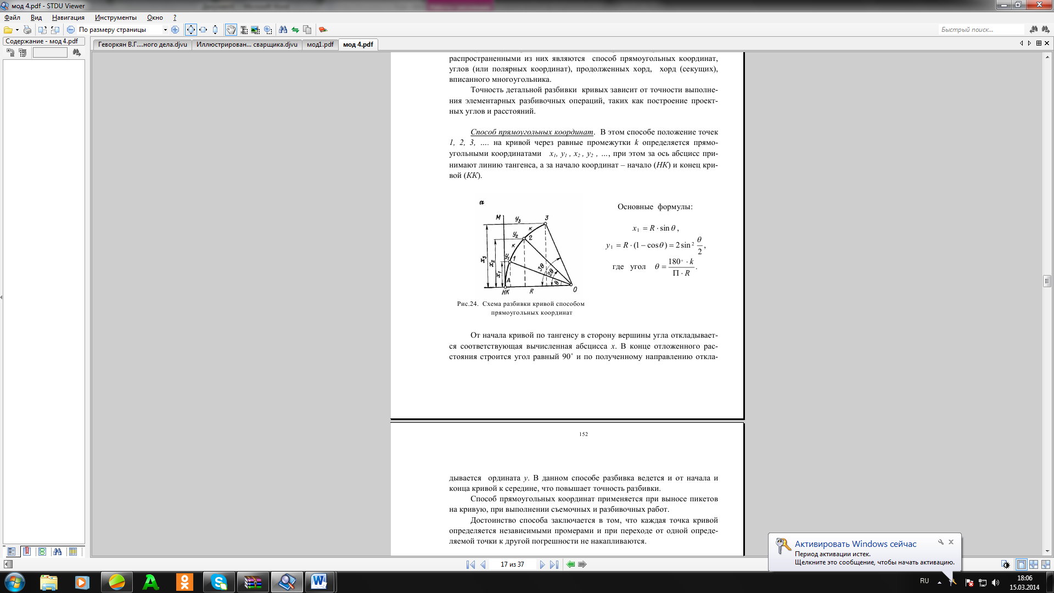Click the page number field 17 из 37
The height and width of the screenshot is (593, 1054).
(512, 564)
